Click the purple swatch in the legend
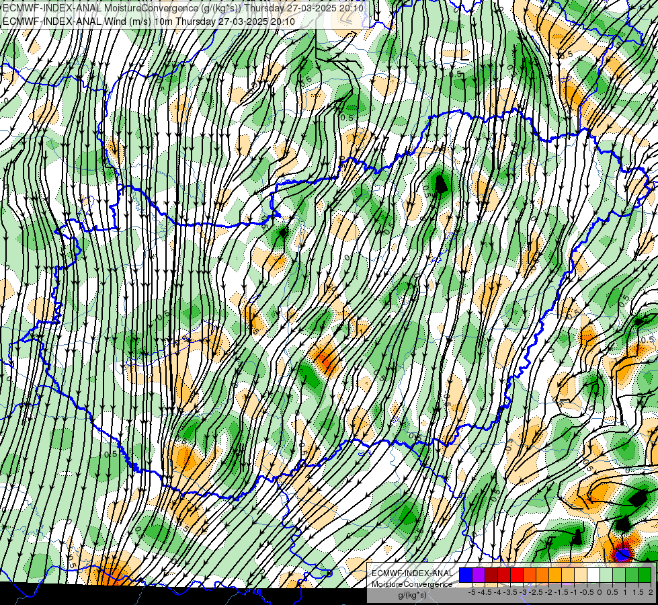Viewport: 658px width, 605px height. coord(479,575)
